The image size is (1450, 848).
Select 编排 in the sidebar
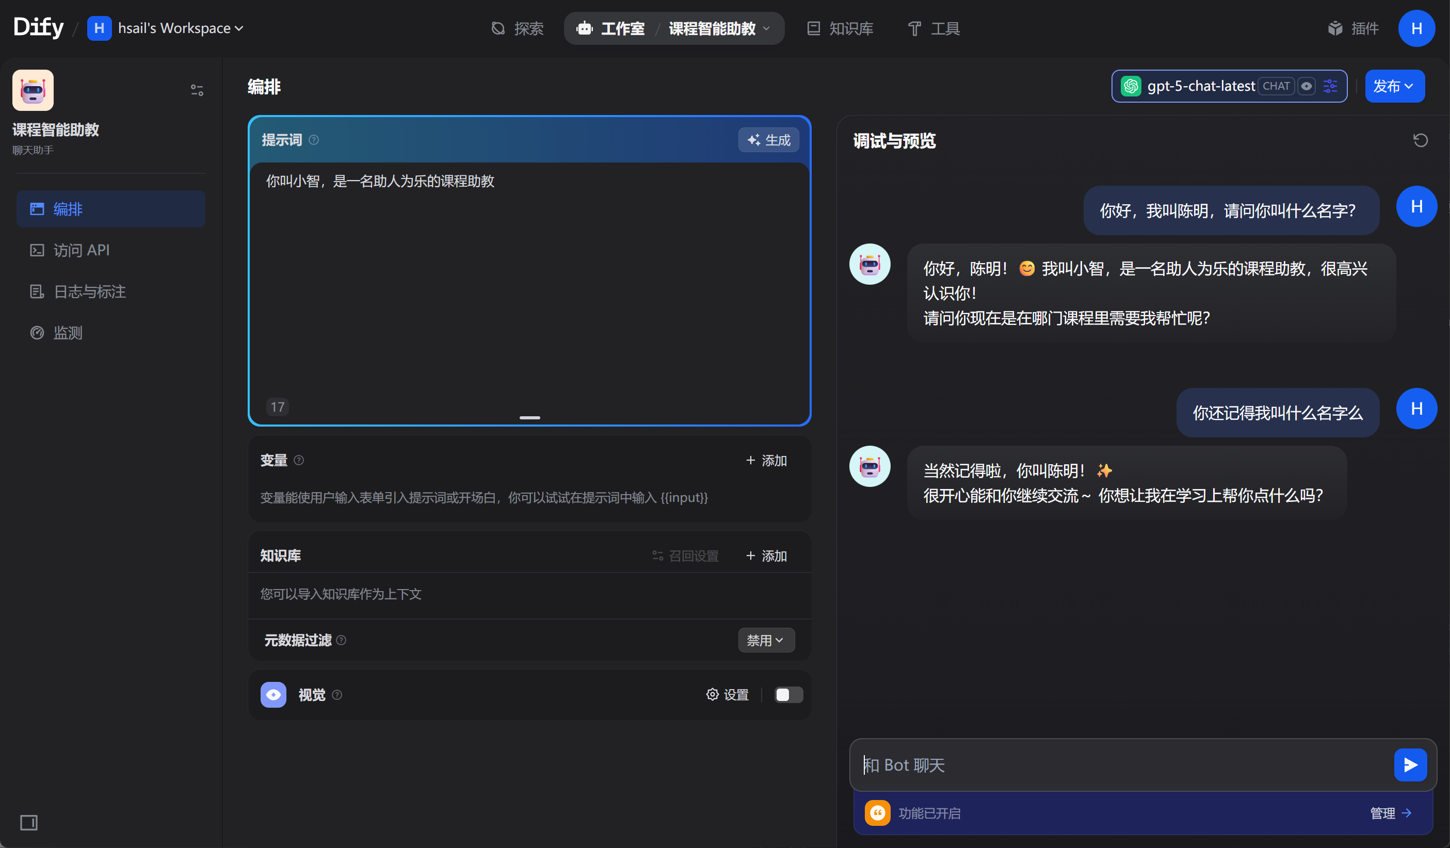tap(110, 209)
